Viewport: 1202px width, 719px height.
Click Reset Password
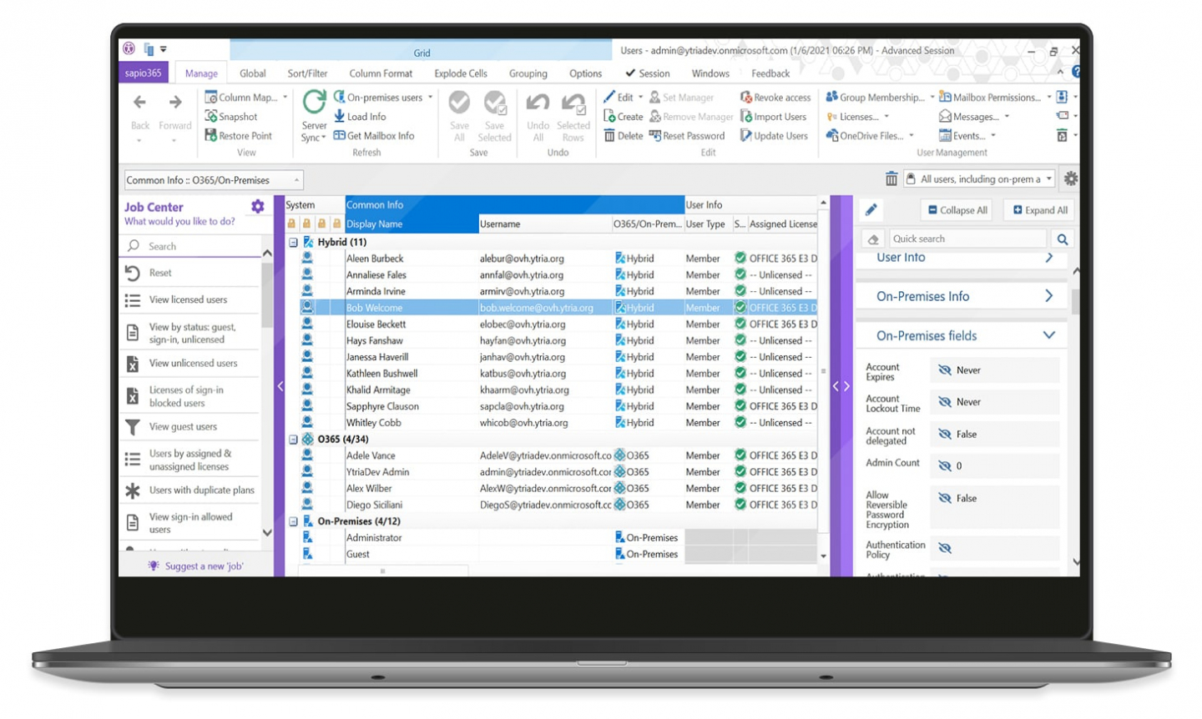687,136
